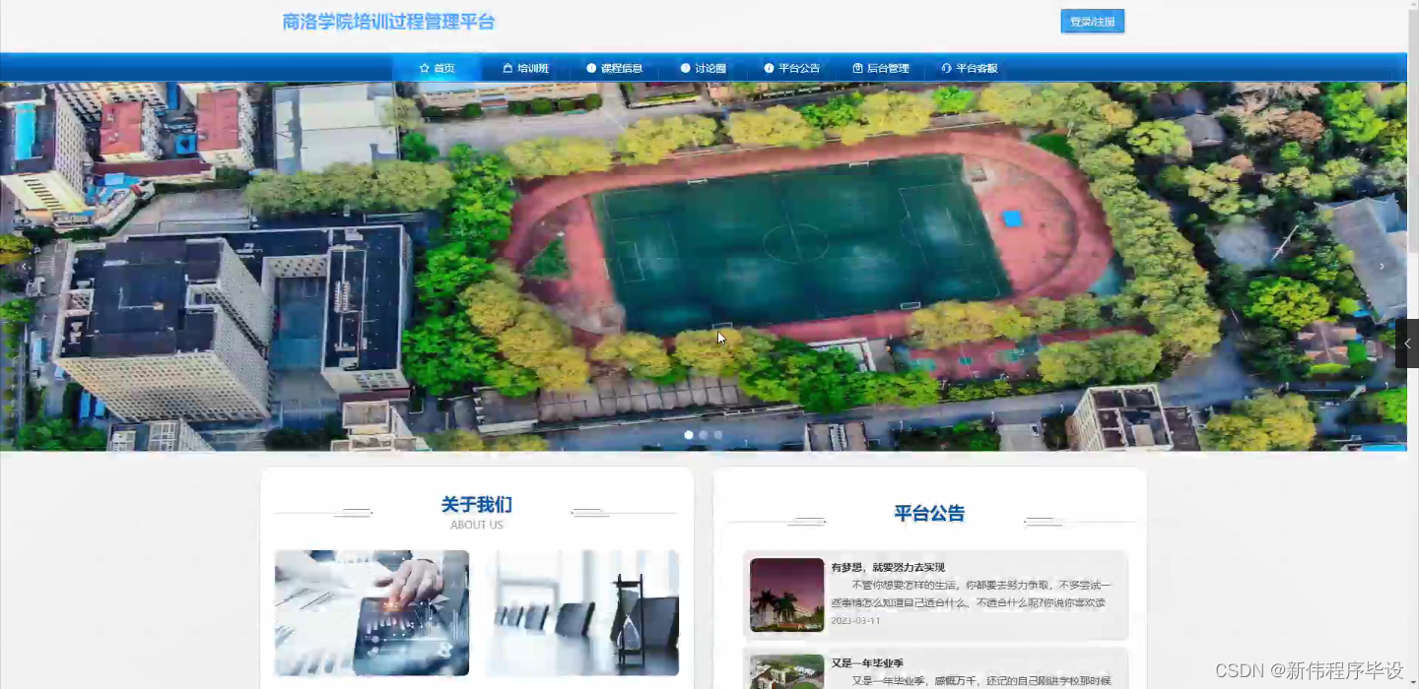Expand the dark side panel arrow tab

tap(1407, 344)
